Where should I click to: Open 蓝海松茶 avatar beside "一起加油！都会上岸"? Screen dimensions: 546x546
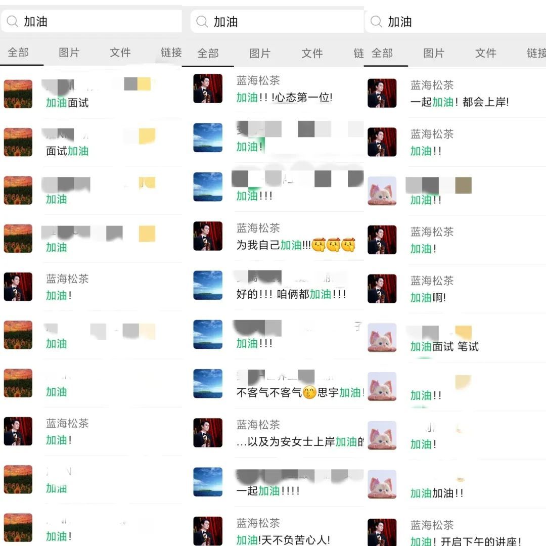pyautogui.click(x=382, y=93)
